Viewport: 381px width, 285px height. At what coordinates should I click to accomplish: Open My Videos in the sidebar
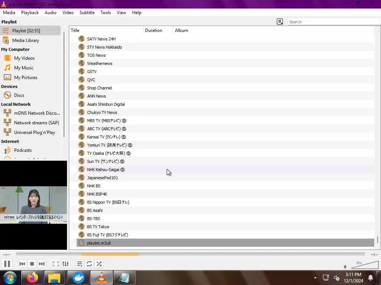click(31, 58)
